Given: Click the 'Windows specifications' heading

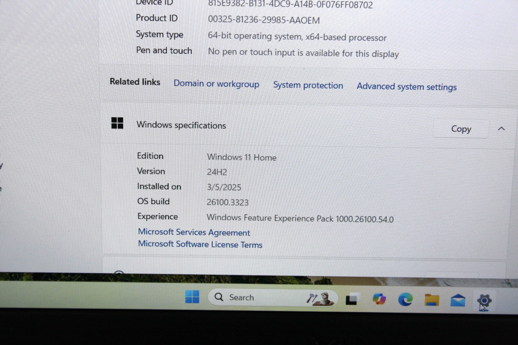Looking at the screenshot, I should click(x=181, y=125).
